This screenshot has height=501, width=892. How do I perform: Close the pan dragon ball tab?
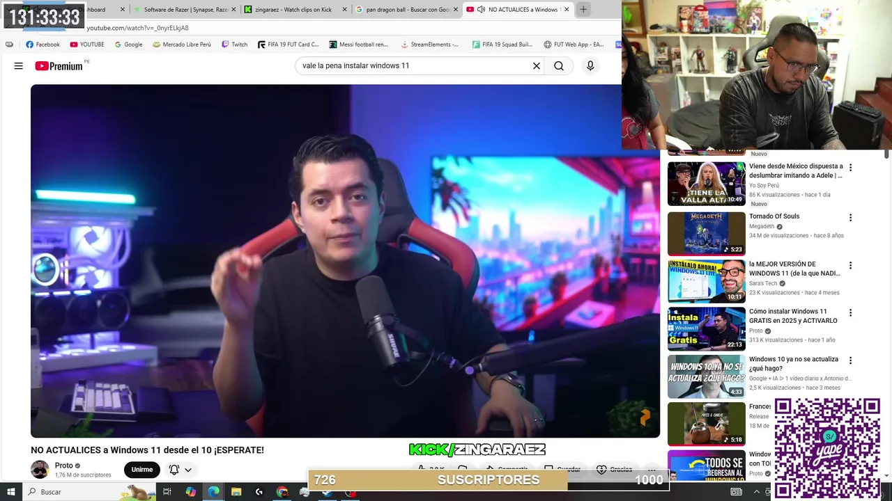click(x=455, y=10)
